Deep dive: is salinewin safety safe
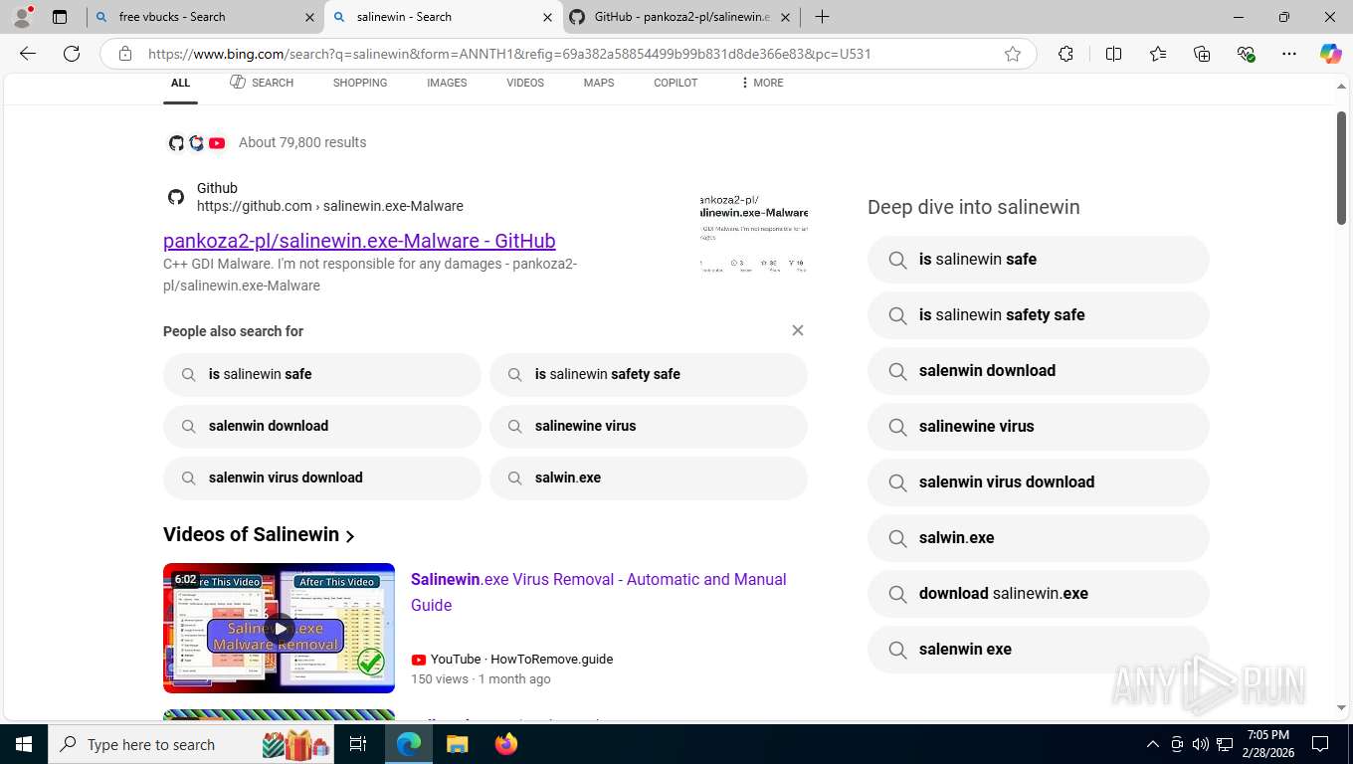Viewport: 1353px width, 764px height. point(1038,314)
